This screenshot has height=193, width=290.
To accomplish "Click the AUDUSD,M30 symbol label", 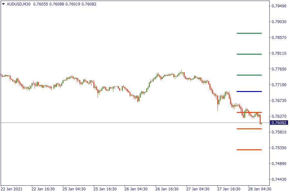I will [19, 4].
